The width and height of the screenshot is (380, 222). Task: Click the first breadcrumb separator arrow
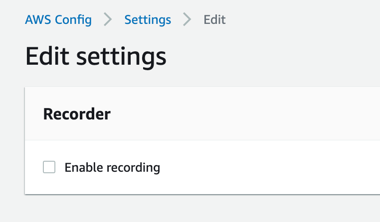coord(108,19)
